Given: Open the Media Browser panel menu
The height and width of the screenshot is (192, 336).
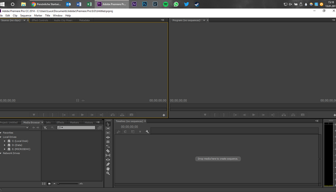Looking at the screenshot, I should tap(98, 122).
